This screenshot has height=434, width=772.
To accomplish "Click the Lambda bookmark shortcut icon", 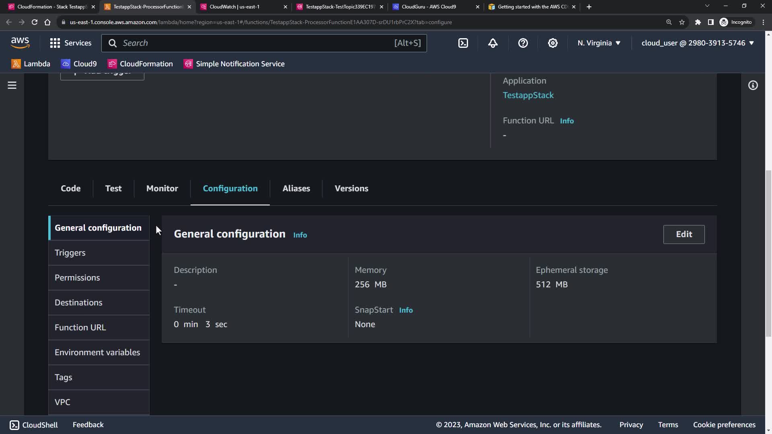I will [16, 64].
